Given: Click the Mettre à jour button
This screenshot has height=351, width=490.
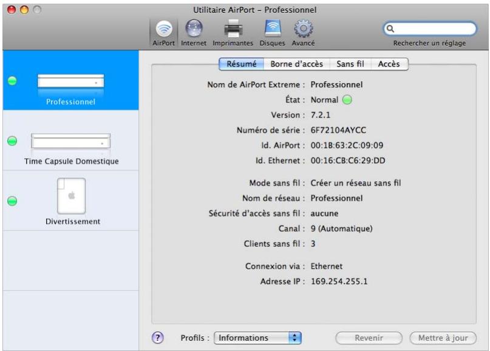Looking at the screenshot, I should (443, 338).
